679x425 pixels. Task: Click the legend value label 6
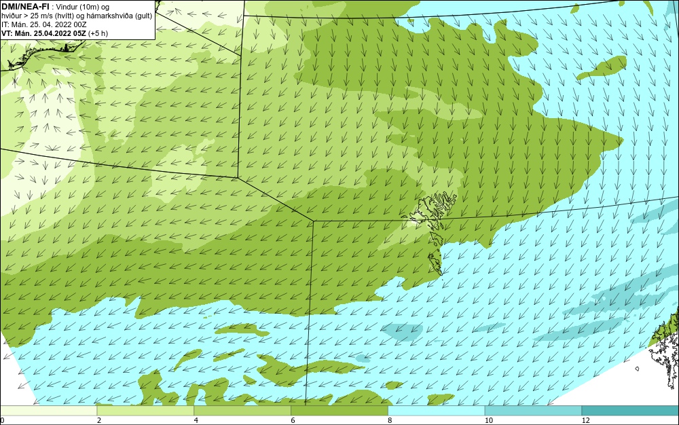(293, 420)
